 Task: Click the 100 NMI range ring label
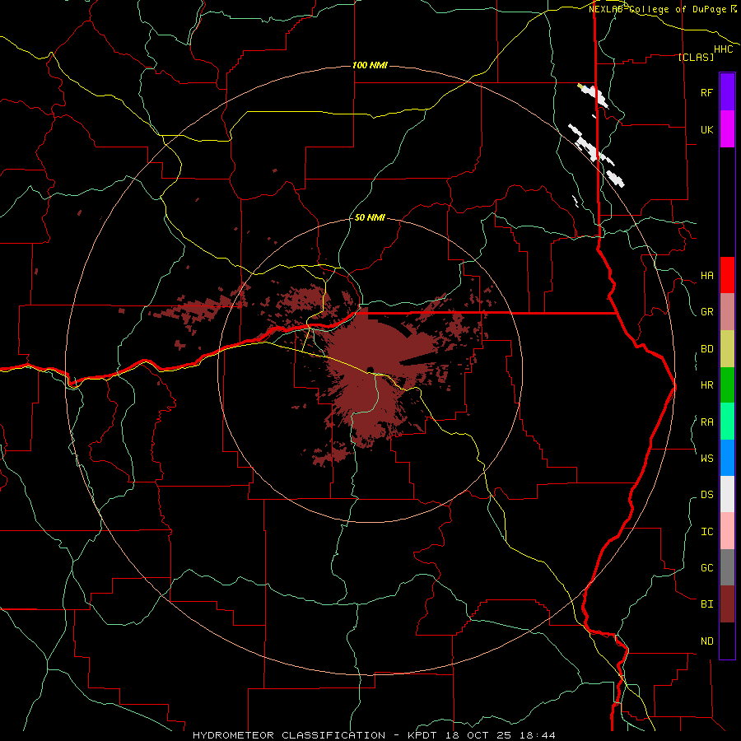tap(370, 65)
